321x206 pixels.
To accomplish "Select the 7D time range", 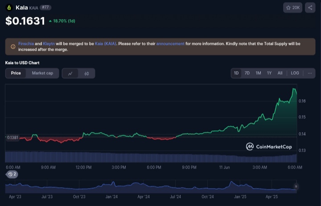I will [x=247, y=73].
